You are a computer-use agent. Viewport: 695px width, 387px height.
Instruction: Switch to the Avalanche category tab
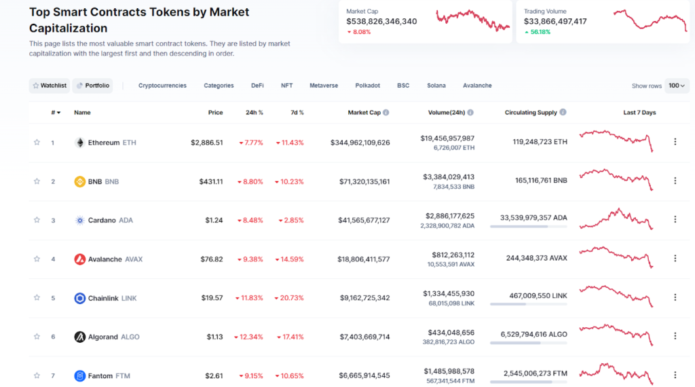click(x=477, y=86)
